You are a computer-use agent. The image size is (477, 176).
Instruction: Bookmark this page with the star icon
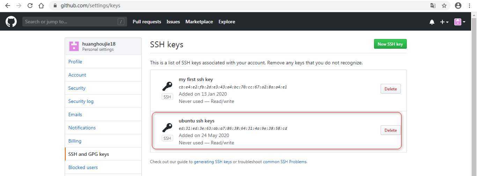point(444,6)
